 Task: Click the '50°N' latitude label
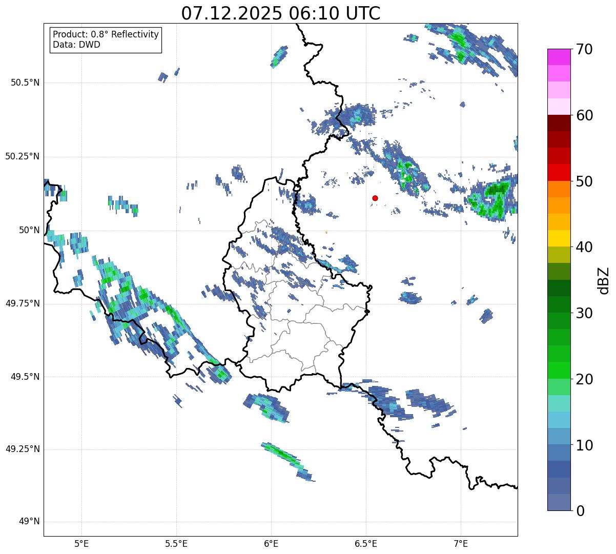[29, 230]
